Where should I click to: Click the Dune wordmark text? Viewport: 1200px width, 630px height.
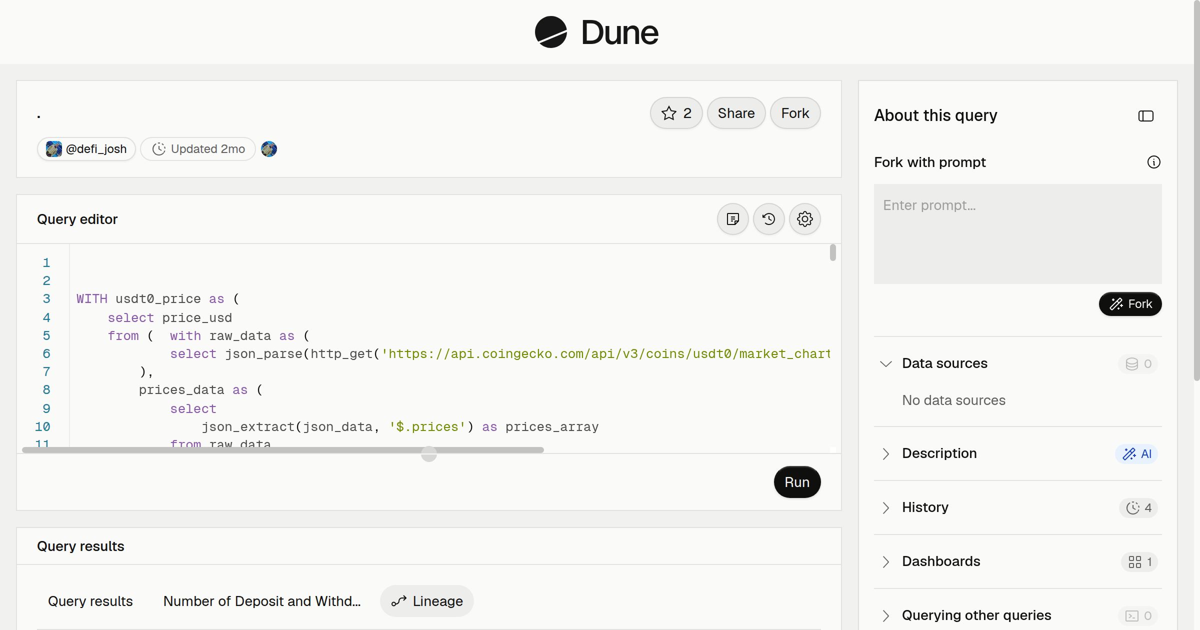tap(619, 32)
